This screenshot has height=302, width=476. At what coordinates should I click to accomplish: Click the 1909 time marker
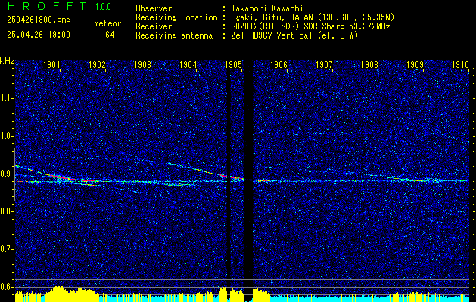click(x=415, y=64)
